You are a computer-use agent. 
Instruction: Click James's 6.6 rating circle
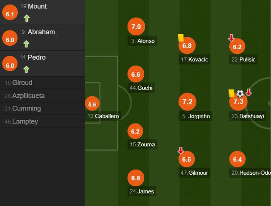pyautogui.click(x=136, y=178)
